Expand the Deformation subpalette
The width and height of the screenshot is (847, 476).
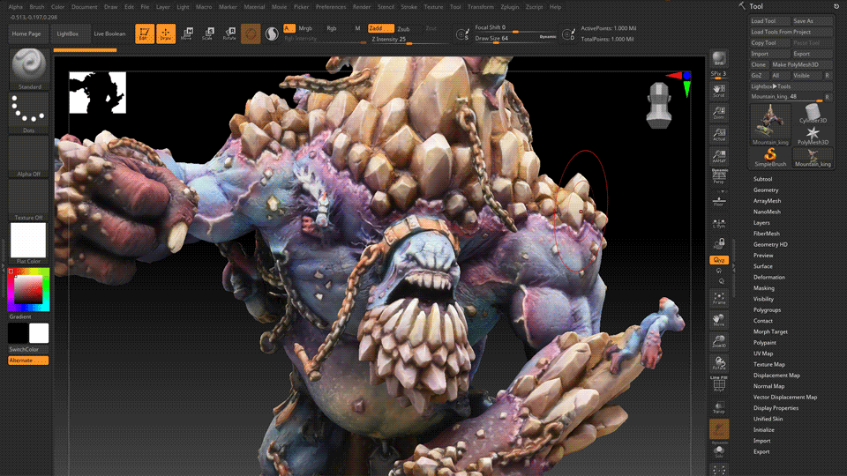click(x=768, y=278)
